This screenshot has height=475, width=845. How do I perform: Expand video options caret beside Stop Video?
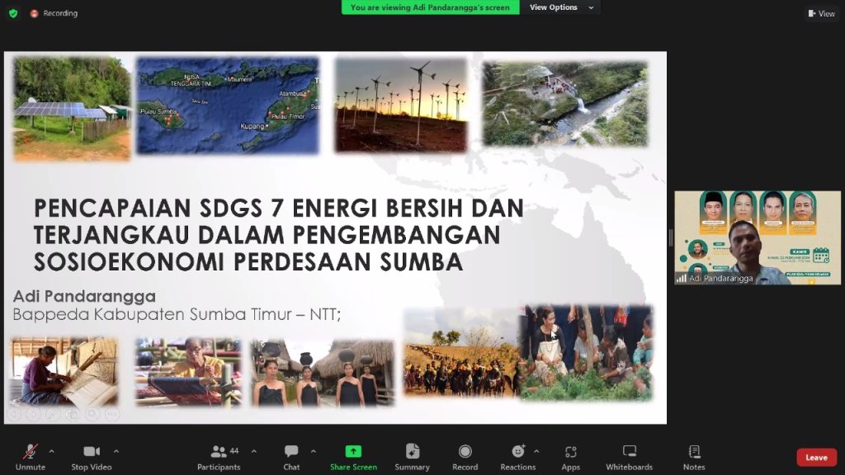(116, 451)
